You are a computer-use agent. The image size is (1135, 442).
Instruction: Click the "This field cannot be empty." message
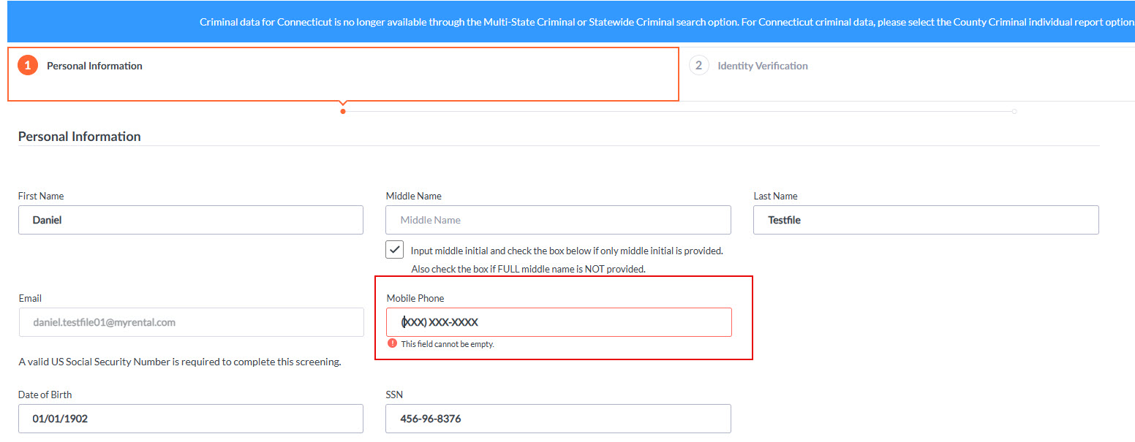448,344
